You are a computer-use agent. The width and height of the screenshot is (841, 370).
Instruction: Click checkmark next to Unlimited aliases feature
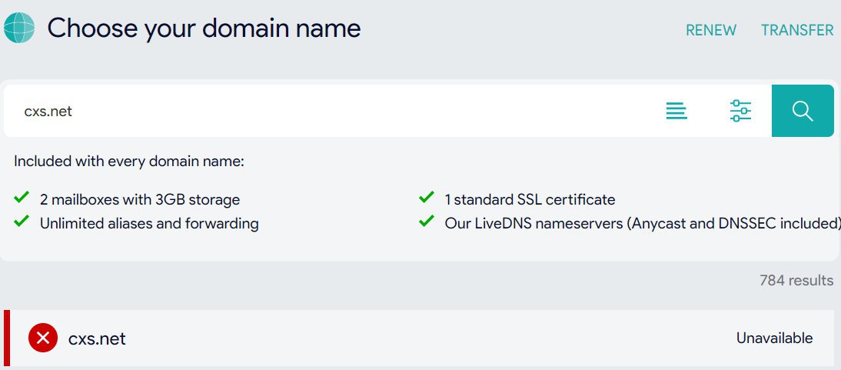pos(22,222)
